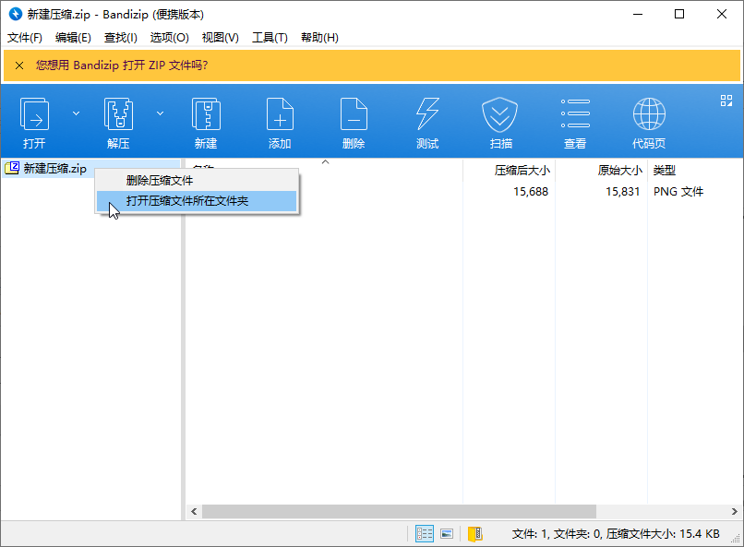This screenshot has width=744, height=547.
Task: Dismiss the yellow ZIP association banner
Action: (x=19, y=65)
